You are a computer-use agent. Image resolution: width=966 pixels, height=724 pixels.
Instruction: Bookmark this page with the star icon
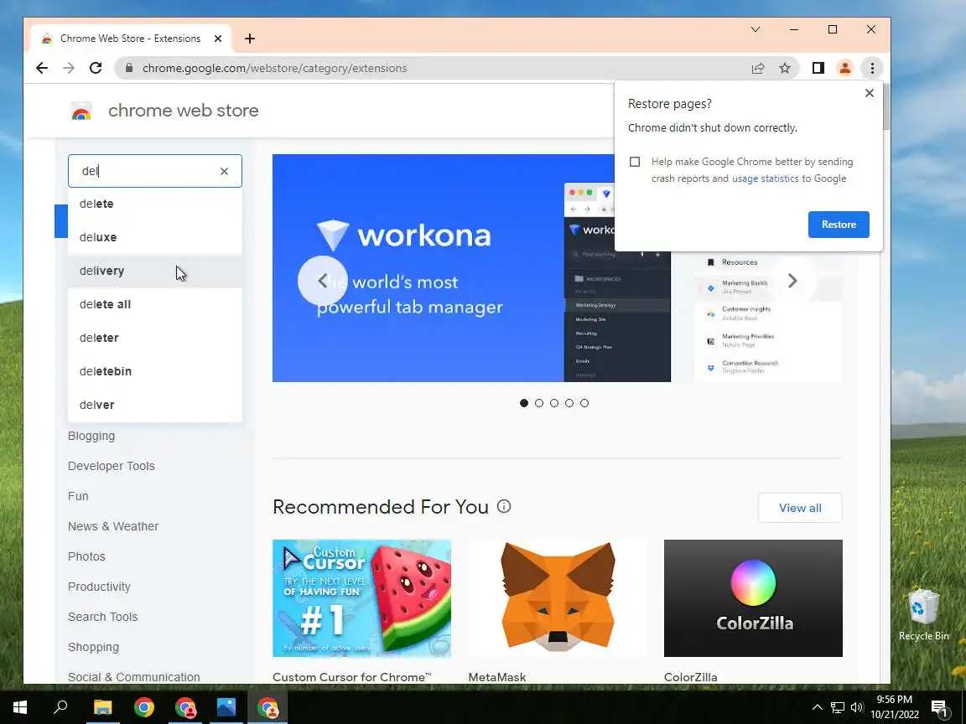[x=784, y=69]
